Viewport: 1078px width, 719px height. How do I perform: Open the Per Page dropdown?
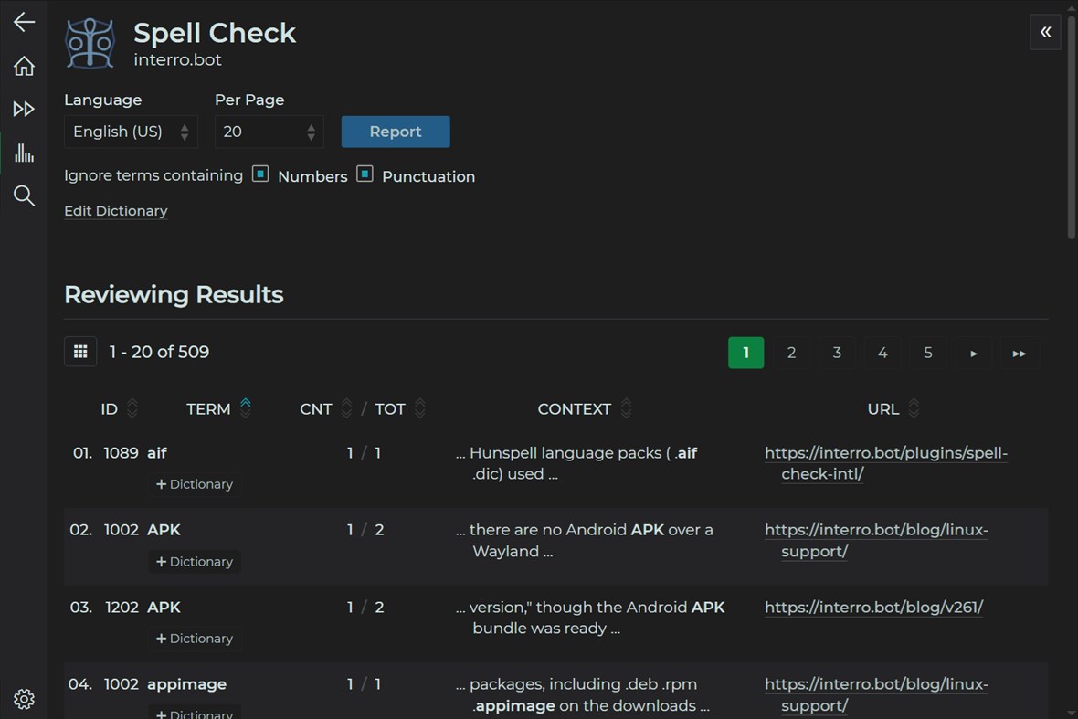click(x=269, y=132)
